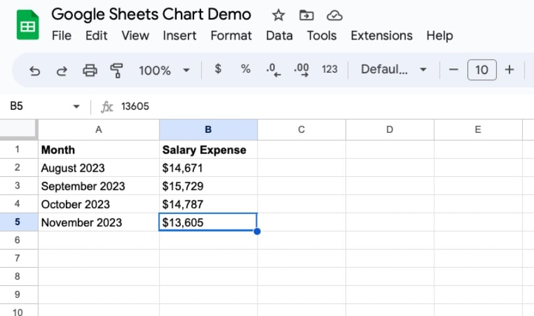Select all cells via corner box
534x316 pixels.
tap(19, 129)
